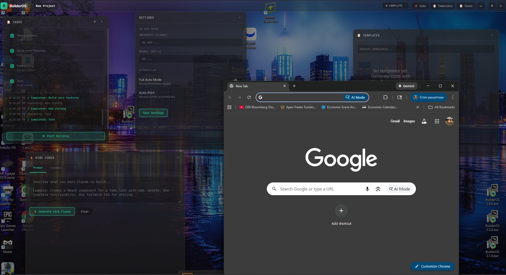Click the theme toggle icon in BuilderOS

[492, 6]
